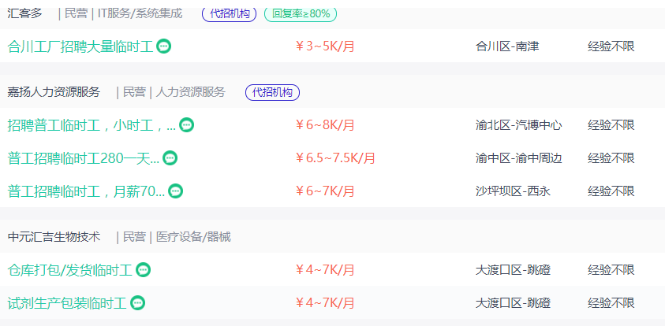Open job listing 合川工厂招聘大量临时工
The height and width of the screenshot is (326, 665).
(x=80, y=46)
